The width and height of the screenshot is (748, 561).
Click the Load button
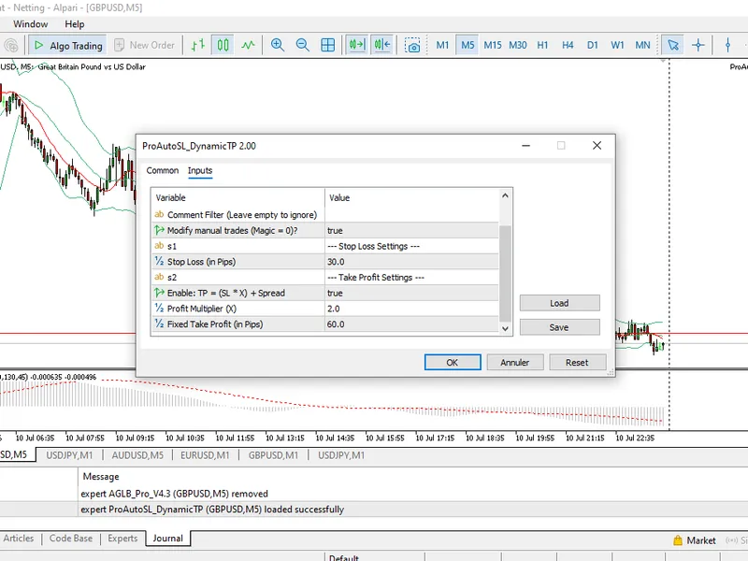click(559, 303)
